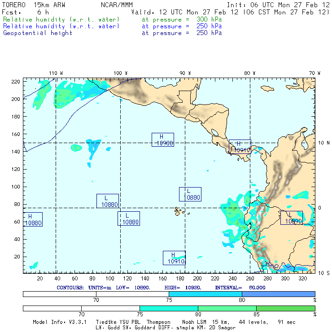Select the turquoise 75–80% swatch on lower colorbar
This screenshot has width=332, height=332.
169,309
